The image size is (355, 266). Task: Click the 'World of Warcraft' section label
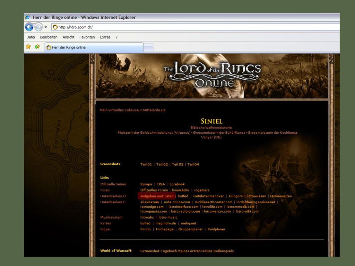116,251
